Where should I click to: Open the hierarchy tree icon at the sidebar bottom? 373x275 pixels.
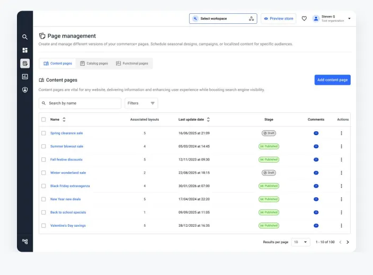25,242
